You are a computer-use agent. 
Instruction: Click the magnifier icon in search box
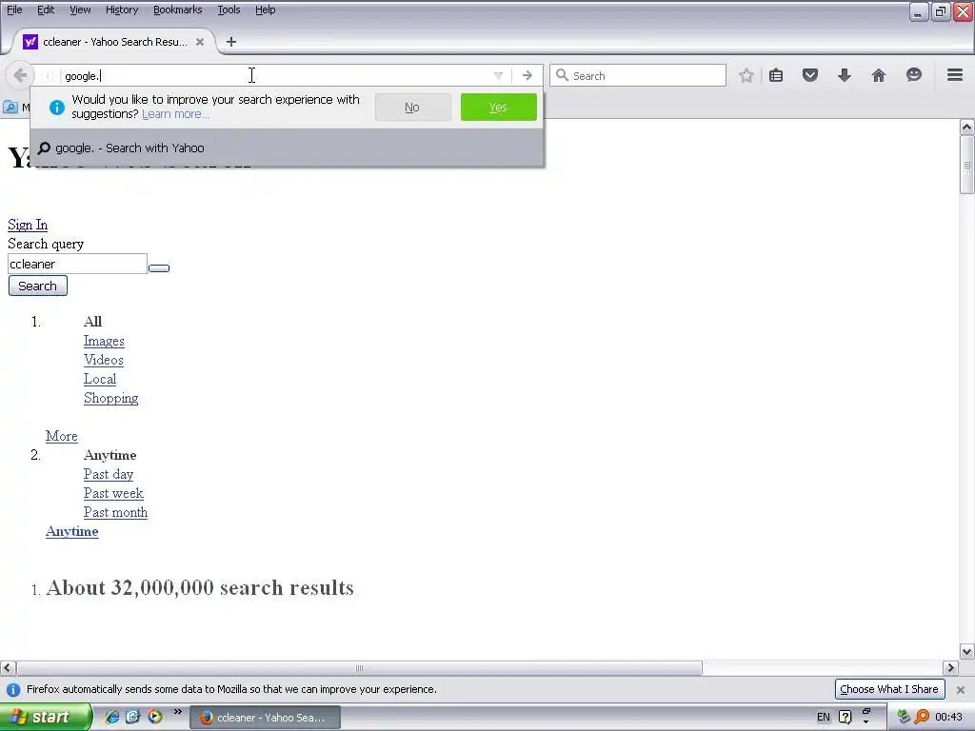click(x=562, y=75)
